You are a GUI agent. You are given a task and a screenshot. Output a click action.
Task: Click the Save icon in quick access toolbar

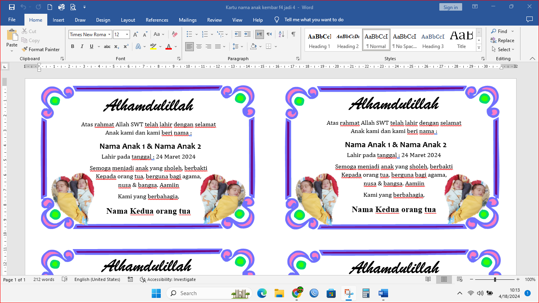tap(11, 7)
